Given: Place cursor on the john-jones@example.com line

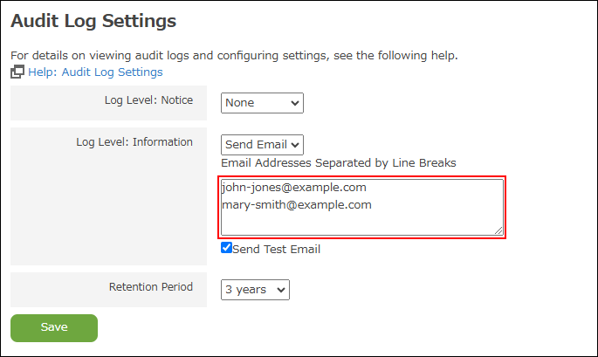Looking at the screenshot, I should click(293, 188).
